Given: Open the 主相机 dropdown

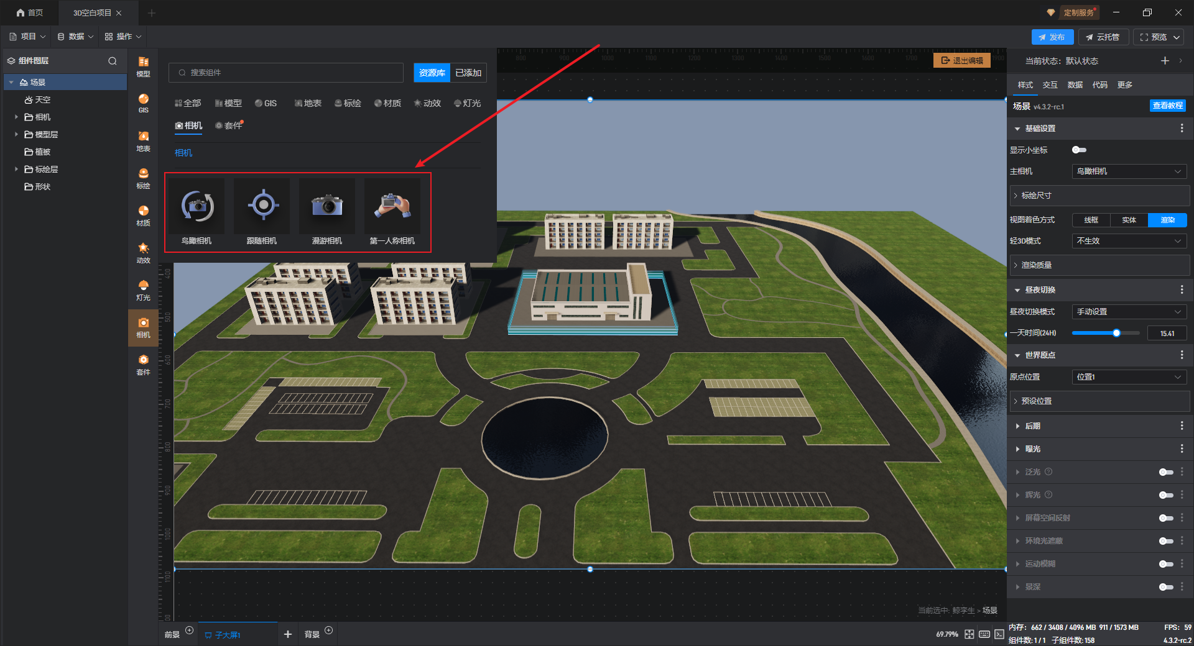Looking at the screenshot, I should pyautogui.click(x=1129, y=171).
